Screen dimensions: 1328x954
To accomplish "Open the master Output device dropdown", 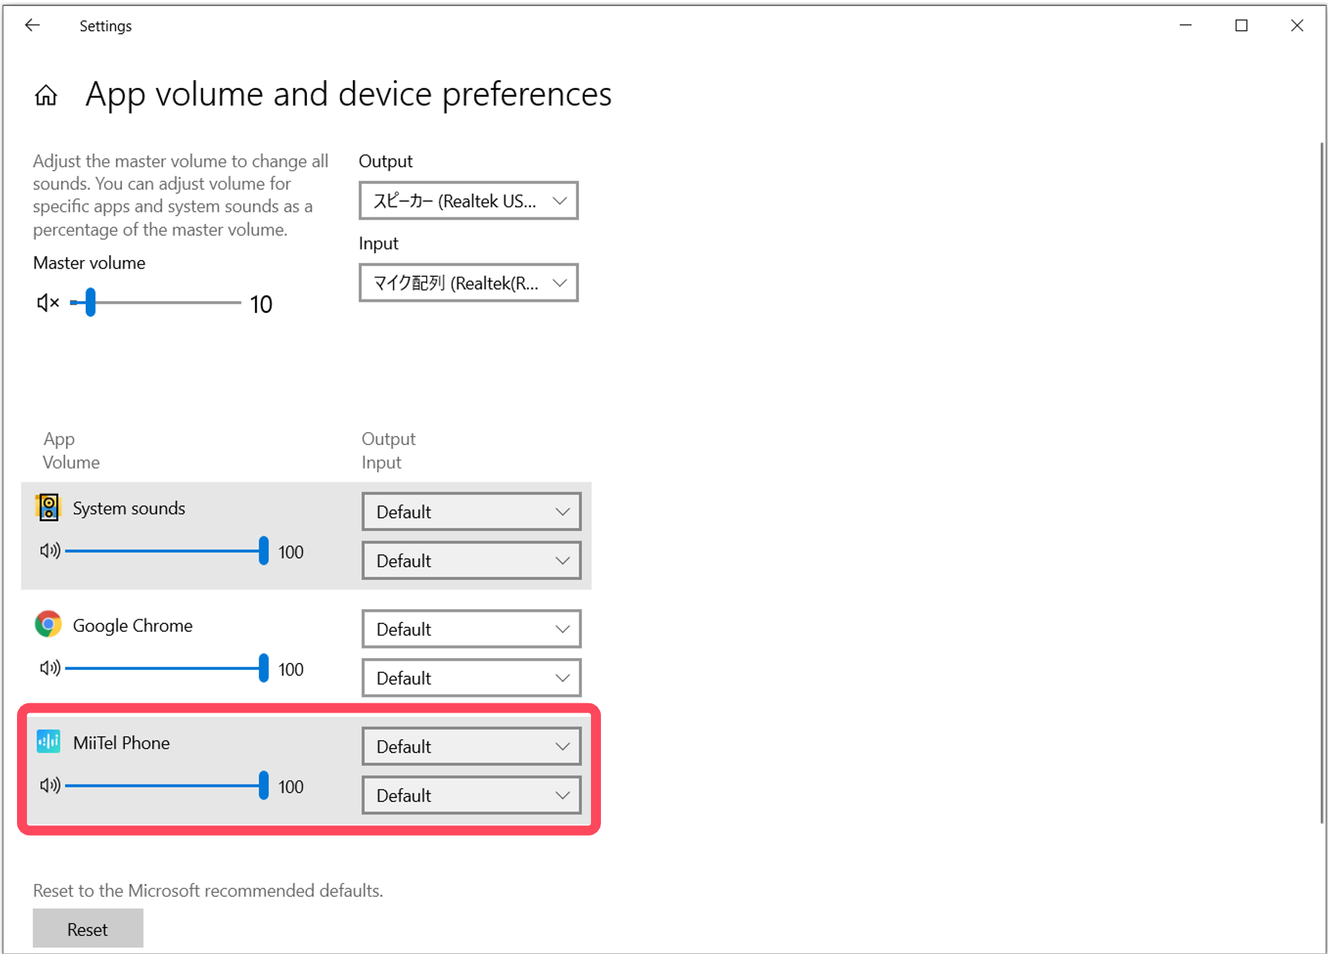I will click(x=468, y=201).
